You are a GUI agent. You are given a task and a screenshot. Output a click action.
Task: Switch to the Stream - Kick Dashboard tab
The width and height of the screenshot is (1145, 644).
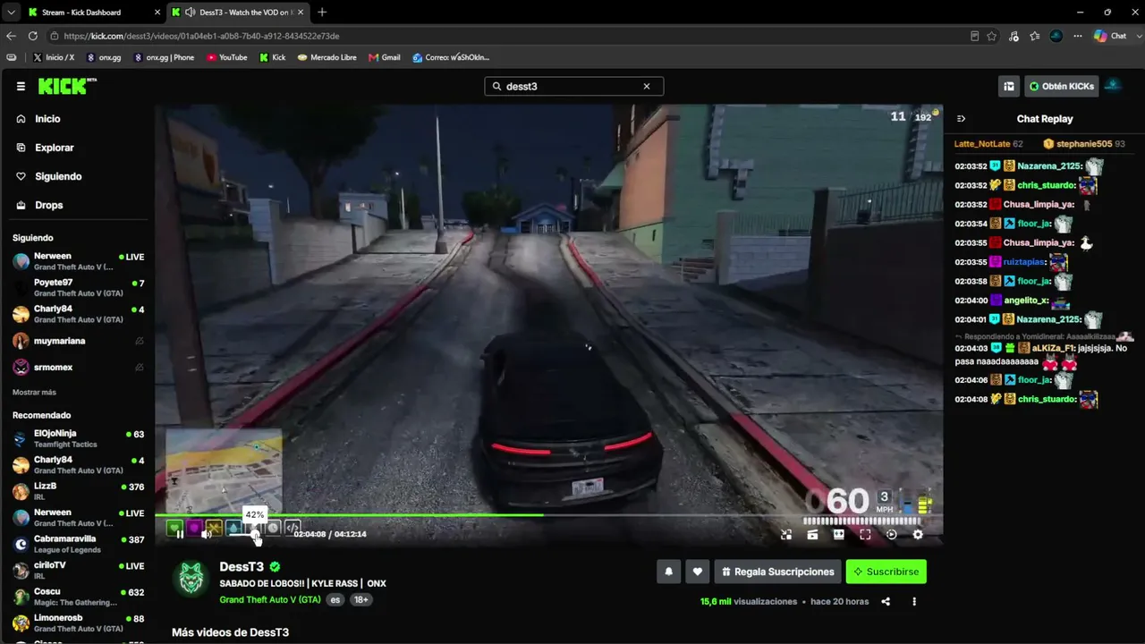[x=93, y=13]
